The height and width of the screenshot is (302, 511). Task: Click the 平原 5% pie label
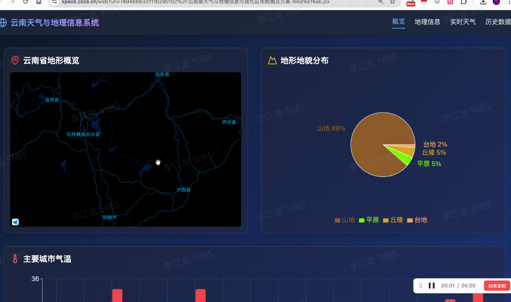[429, 164]
